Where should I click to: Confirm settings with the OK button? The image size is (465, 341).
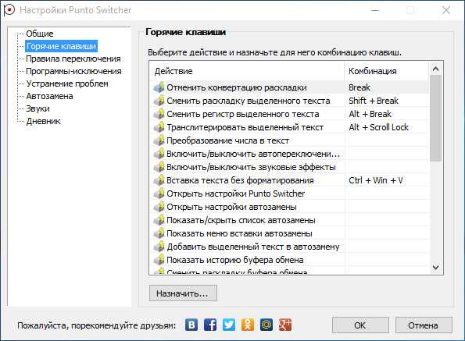[360, 325]
